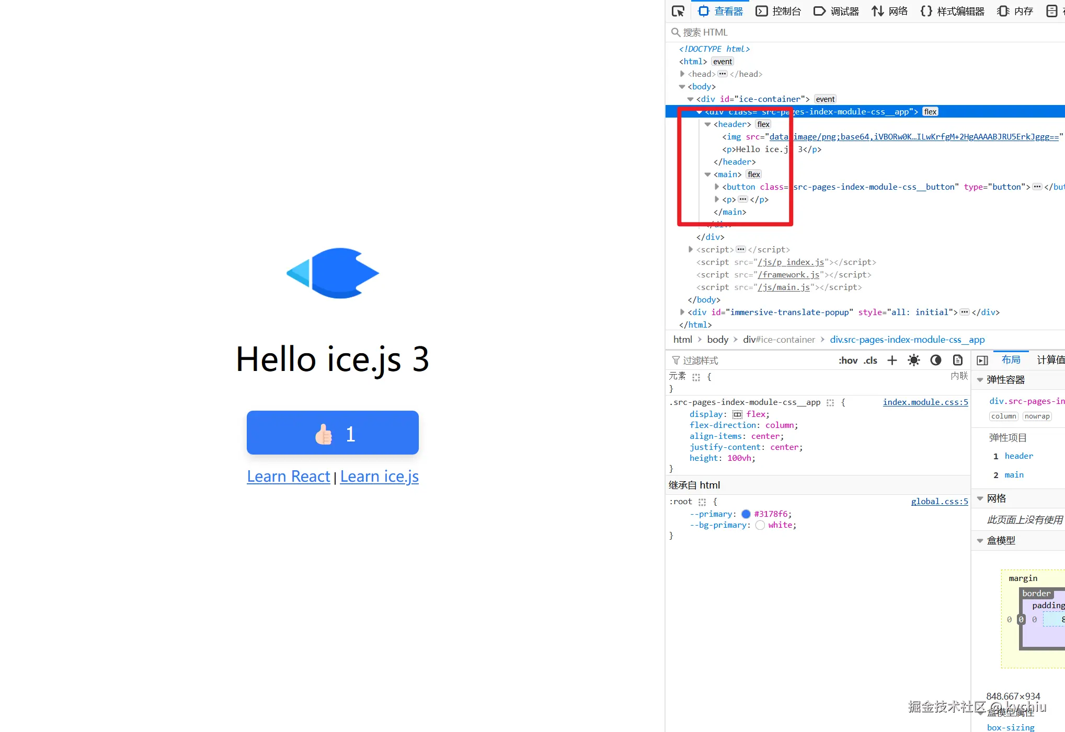Screen dimensions: 1065x732
Task: Click the sidebar pane toggle icon
Action: [x=982, y=360]
